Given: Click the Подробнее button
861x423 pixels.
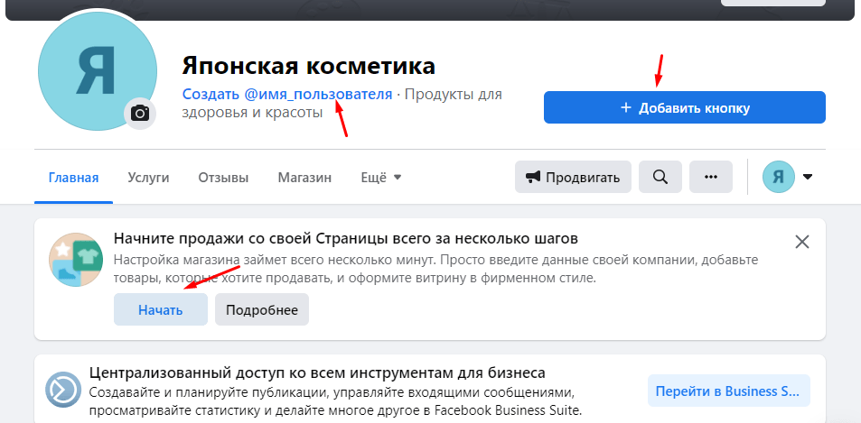Looking at the screenshot, I should (x=262, y=309).
